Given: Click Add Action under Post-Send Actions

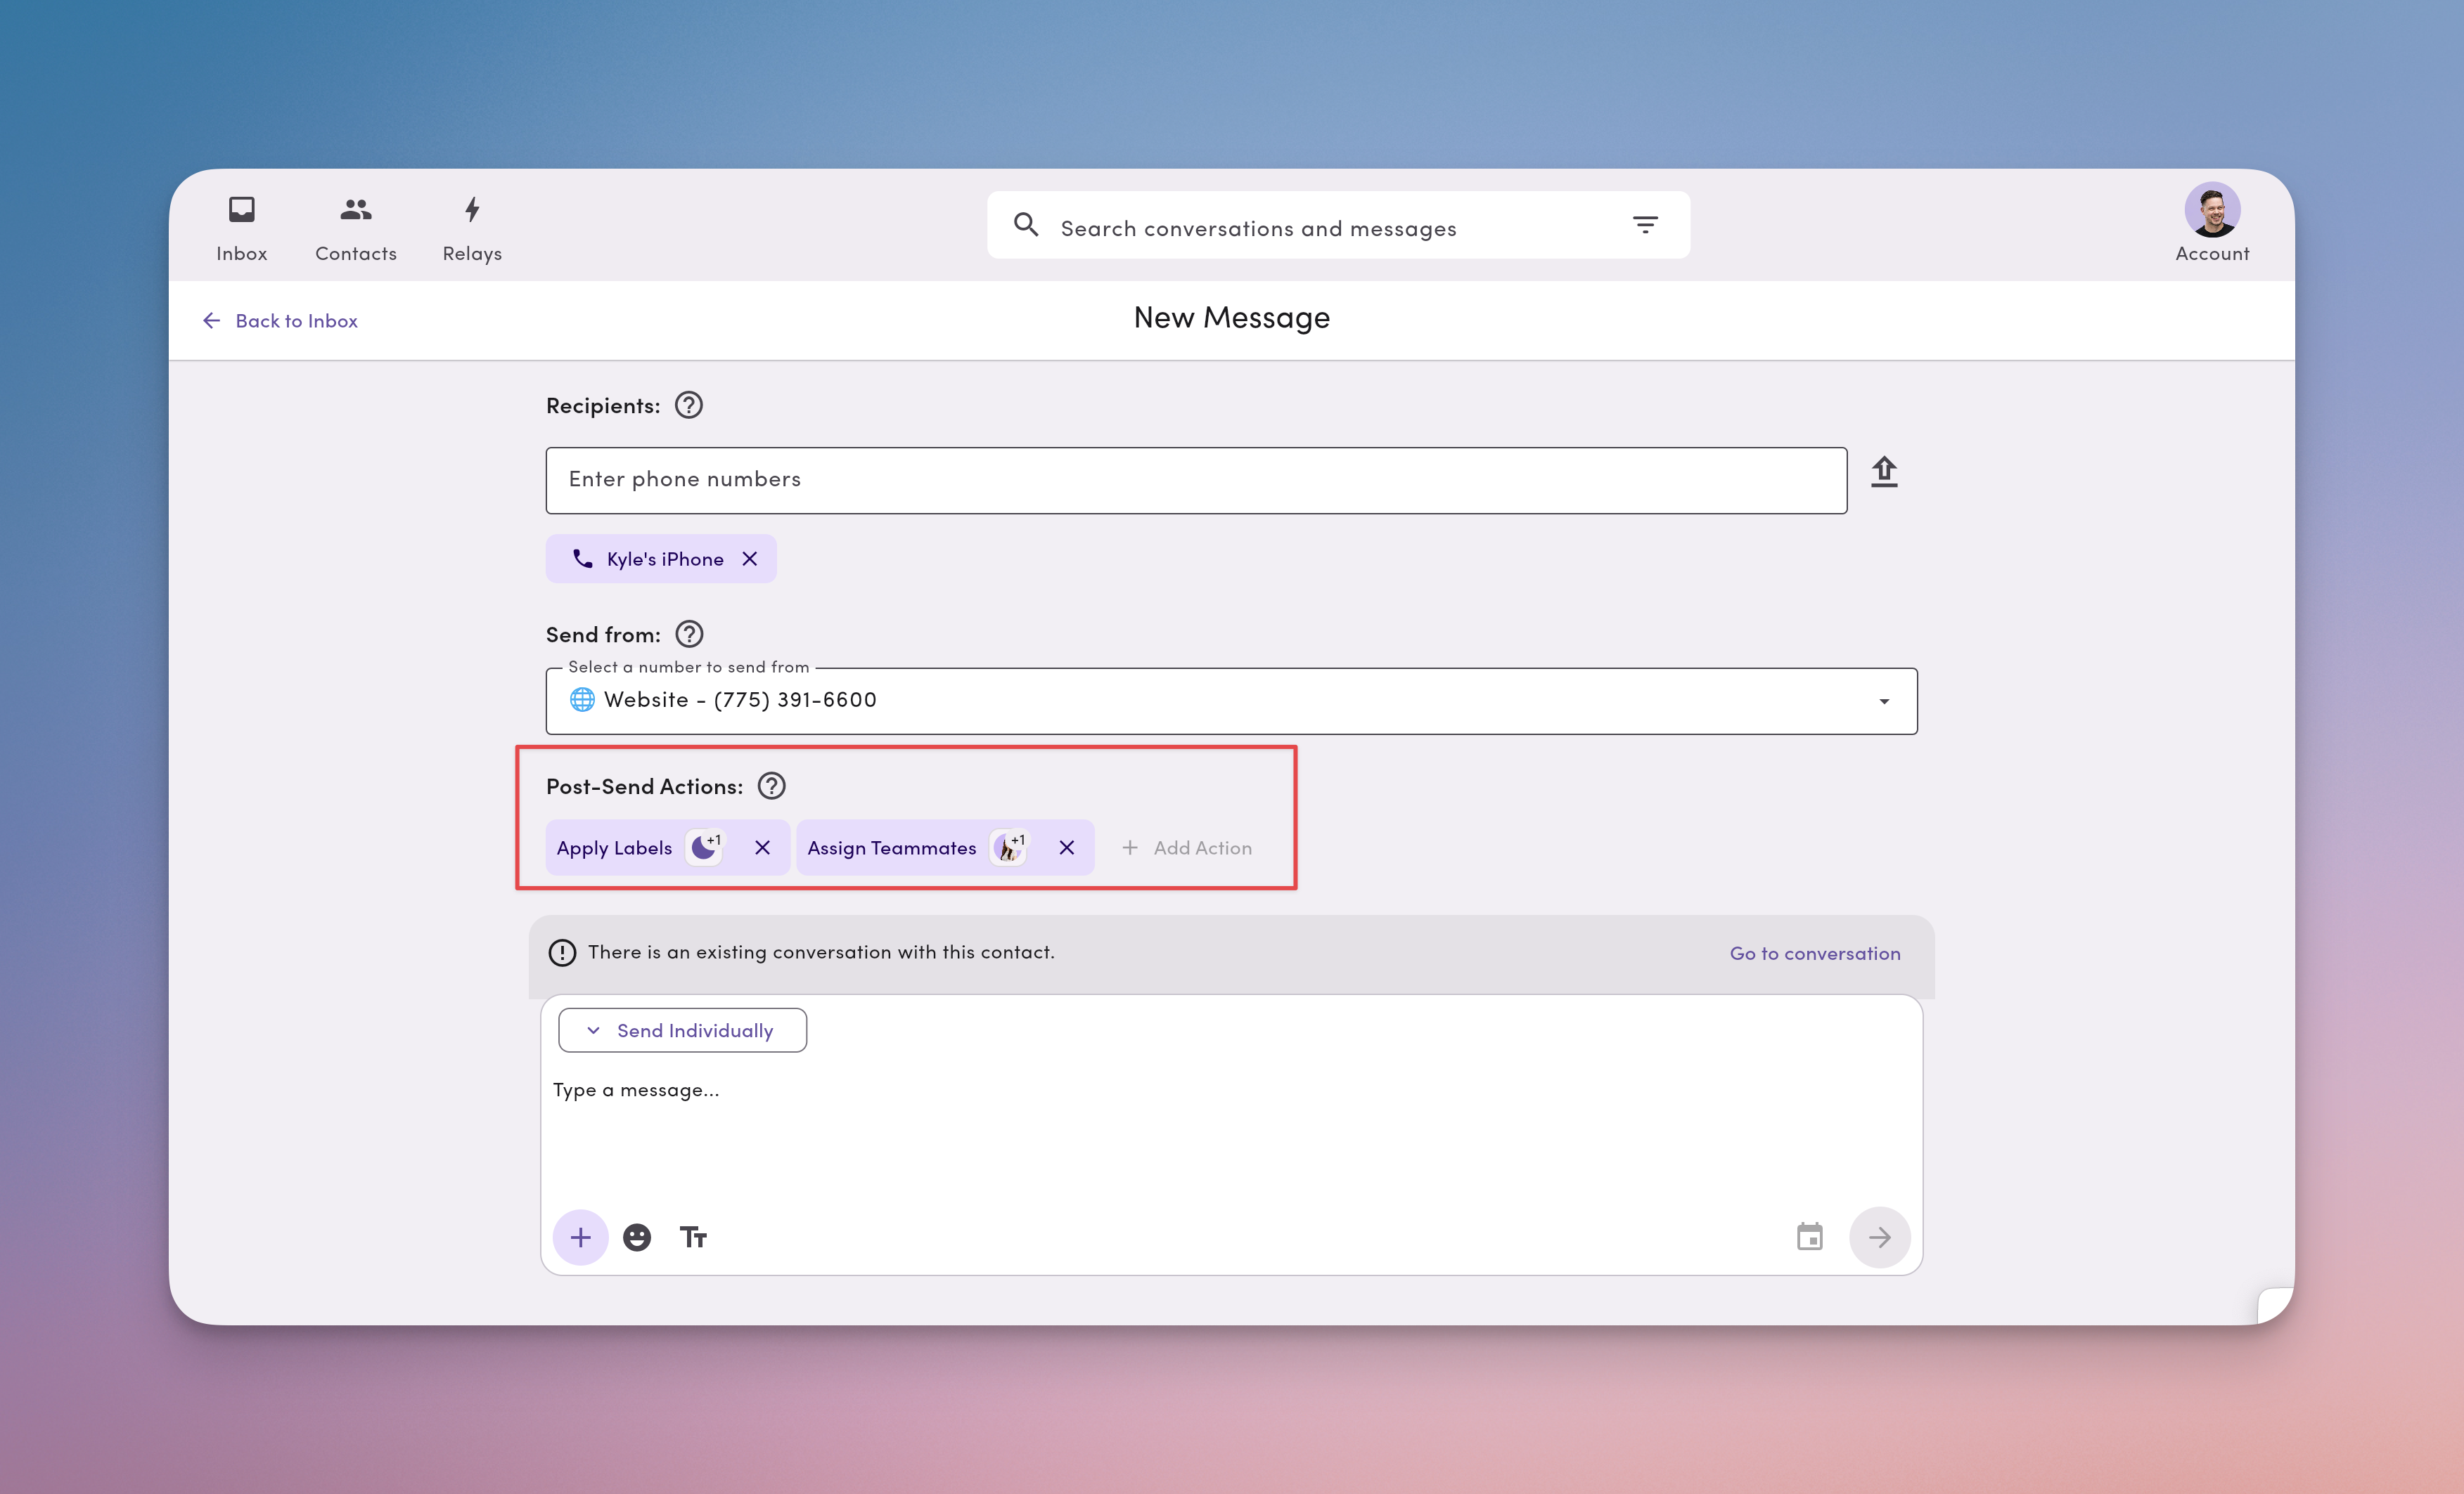Looking at the screenshot, I should click(1188, 847).
